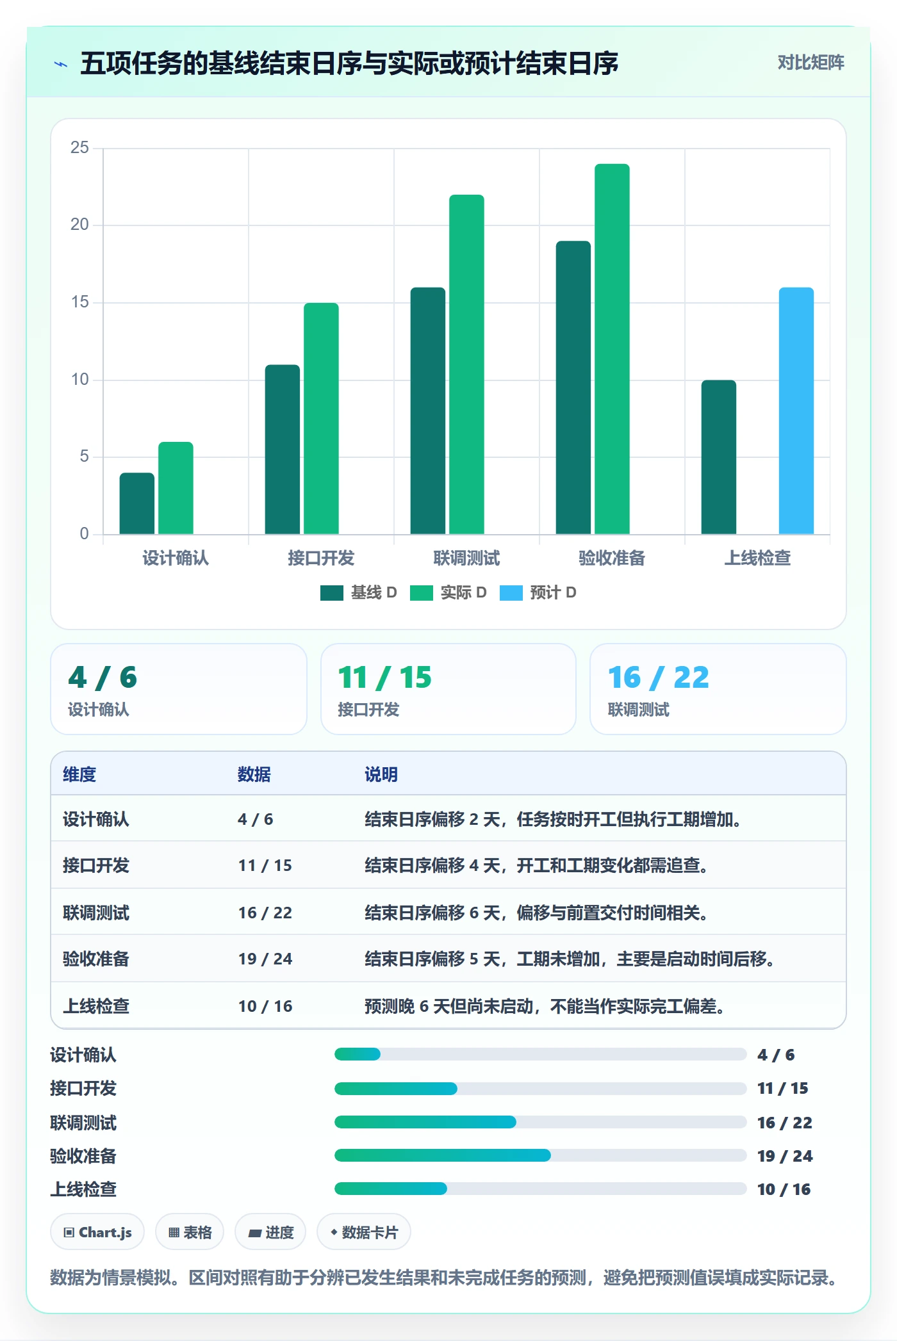Click the 数据 table column header
Viewport: 897px width, 1341px height.
pyautogui.click(x=254, y=774)
